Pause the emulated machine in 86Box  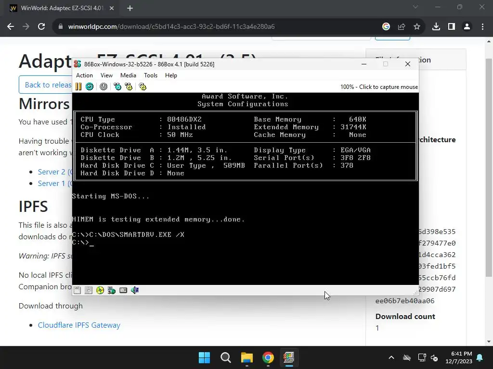(78, 86)
